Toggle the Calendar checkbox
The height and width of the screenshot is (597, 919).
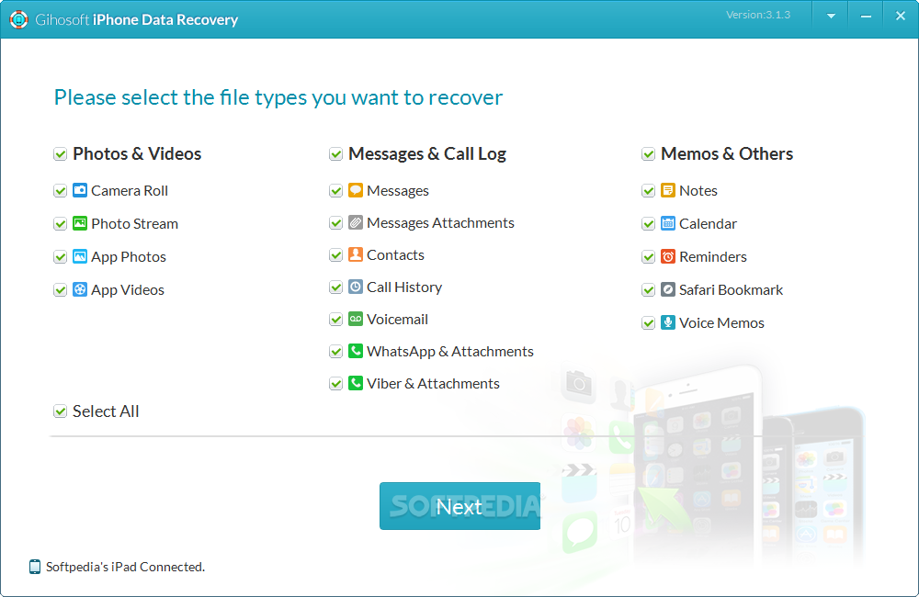pyautogui.click(x=648, y=224)
